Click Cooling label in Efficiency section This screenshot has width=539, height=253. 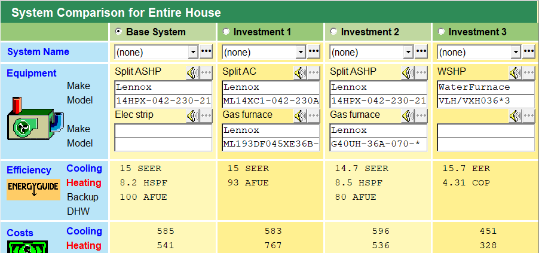pos(84,168)
